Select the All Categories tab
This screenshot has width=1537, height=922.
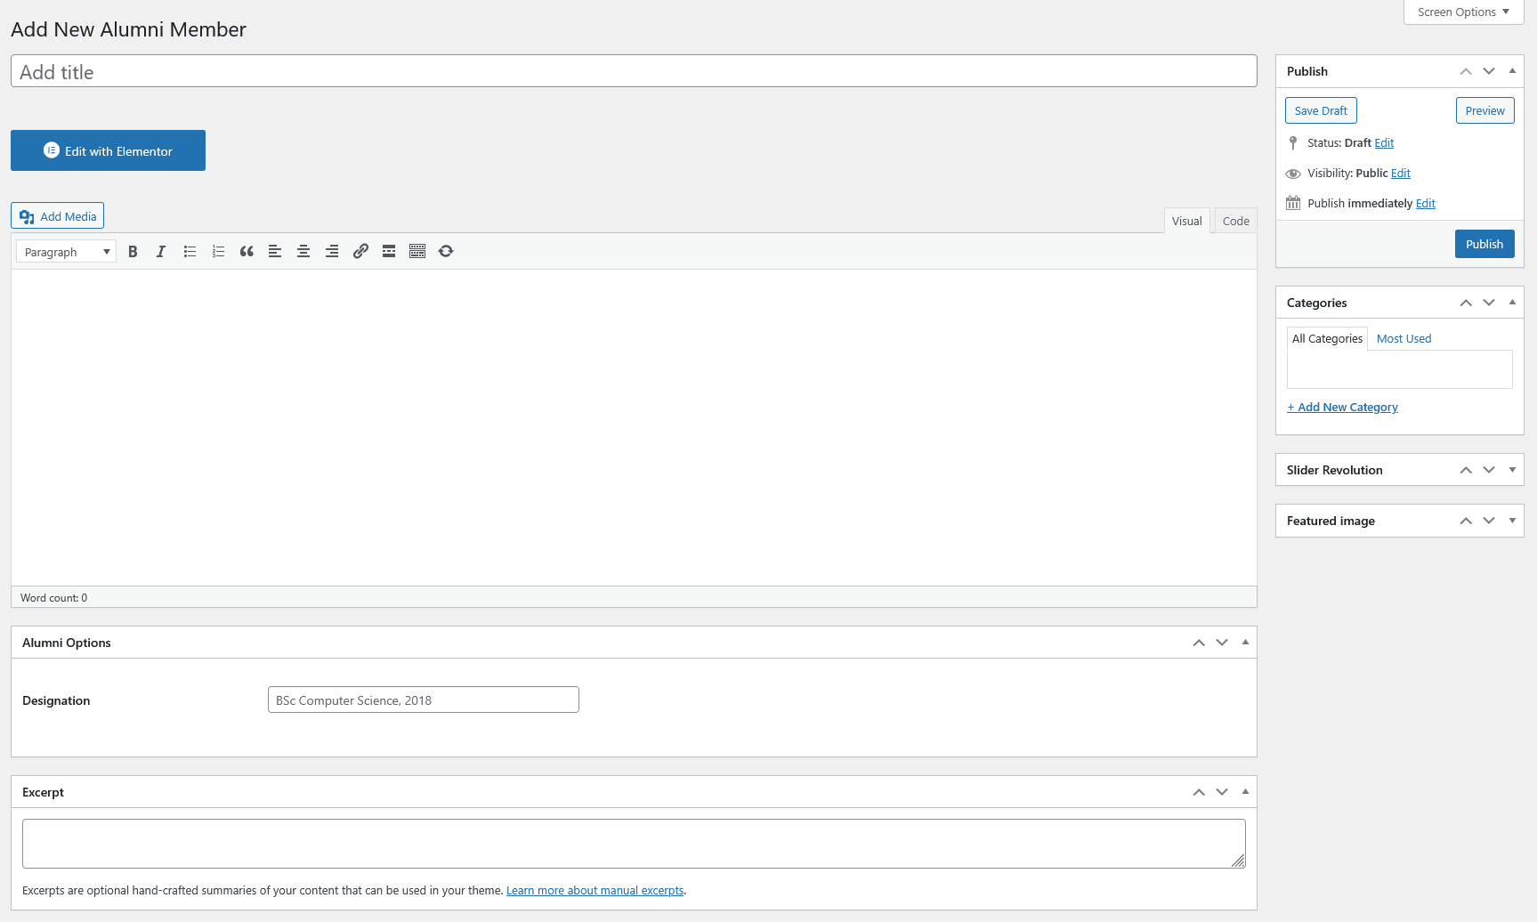[x=1327, y=338]
